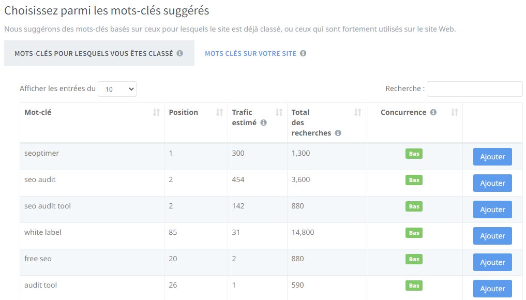Add the audit tool keyword
Screen dimensions: 526x300
click(x=492, y=289)
